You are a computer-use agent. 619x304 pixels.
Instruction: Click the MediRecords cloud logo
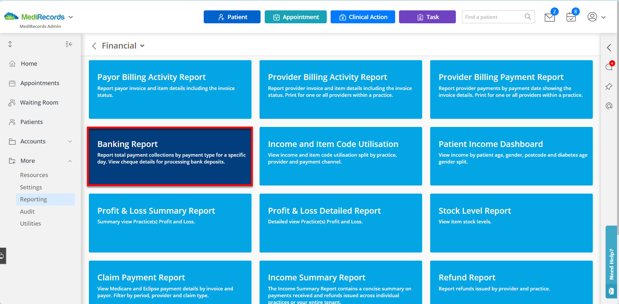click(11, 17)
